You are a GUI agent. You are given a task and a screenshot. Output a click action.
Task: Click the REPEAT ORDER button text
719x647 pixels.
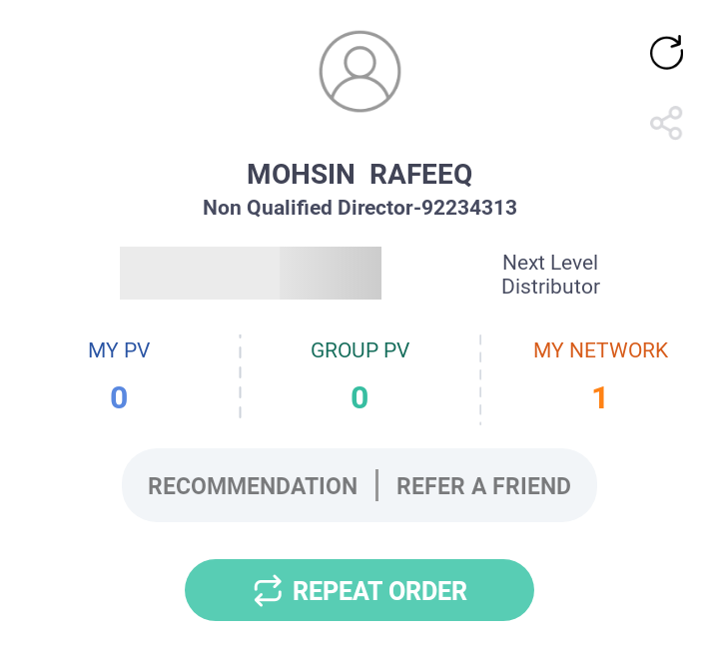point(379,591)
